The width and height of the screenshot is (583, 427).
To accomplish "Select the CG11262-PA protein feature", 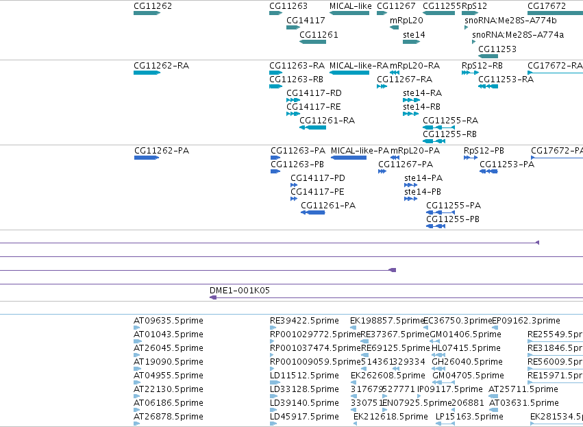I will [x=147, y=158].
